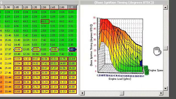The height and width of the screenshot is (99, 176).
Task: Click the dark blue highlighted 8.83 cell
Action: [x=72, y=50]
